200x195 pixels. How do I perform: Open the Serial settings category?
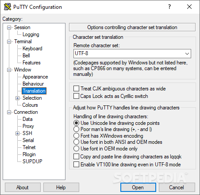28,140
